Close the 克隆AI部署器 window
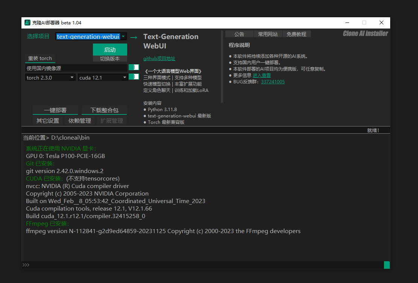 click(382, 23)
